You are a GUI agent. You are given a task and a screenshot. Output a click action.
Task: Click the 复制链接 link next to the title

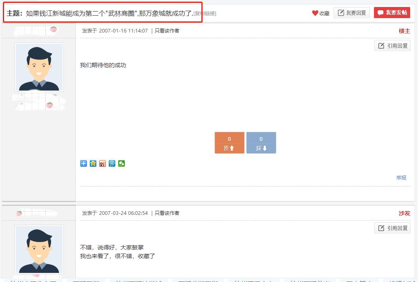(205, 13)
